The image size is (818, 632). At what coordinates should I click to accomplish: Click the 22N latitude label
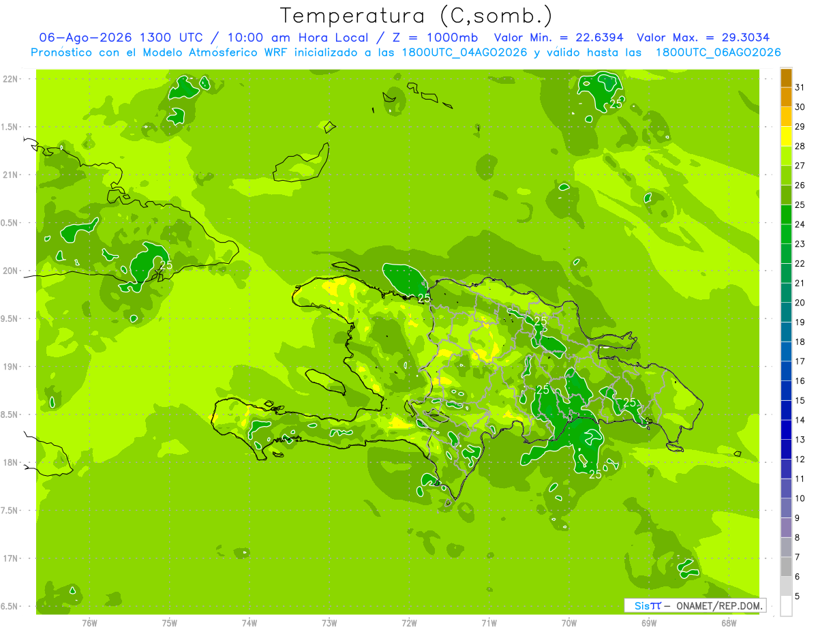pyautogui.click(x=10, y=79)
